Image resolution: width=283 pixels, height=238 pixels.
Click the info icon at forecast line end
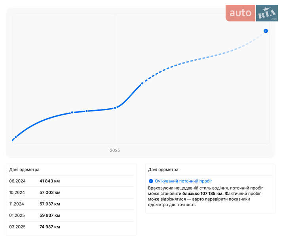(x=266, y=31)
